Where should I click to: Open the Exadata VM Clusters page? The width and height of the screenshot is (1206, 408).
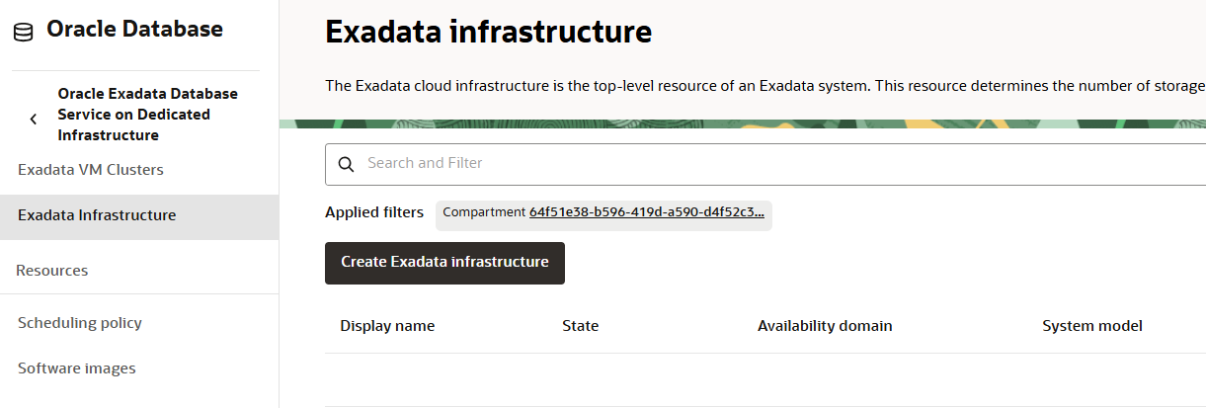point(91,170)
